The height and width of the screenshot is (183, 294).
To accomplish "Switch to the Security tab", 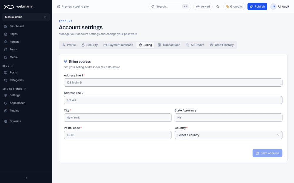I will pyautogui.click(x=90, y=45).
